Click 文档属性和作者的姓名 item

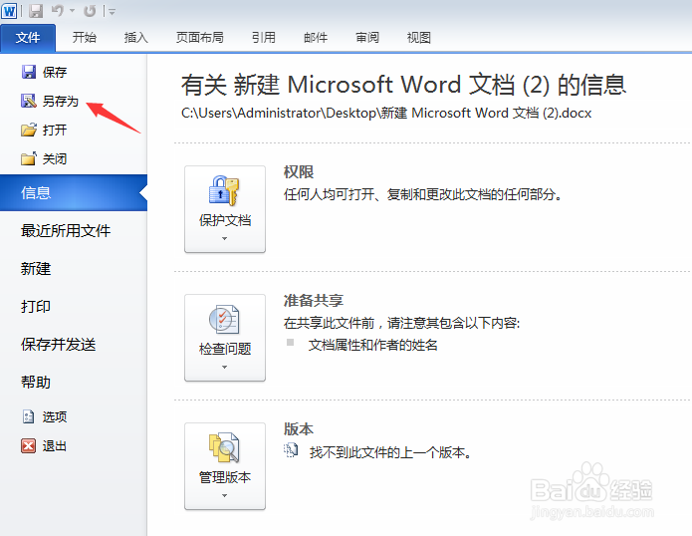pyautogui.click(x=373, y=345)
